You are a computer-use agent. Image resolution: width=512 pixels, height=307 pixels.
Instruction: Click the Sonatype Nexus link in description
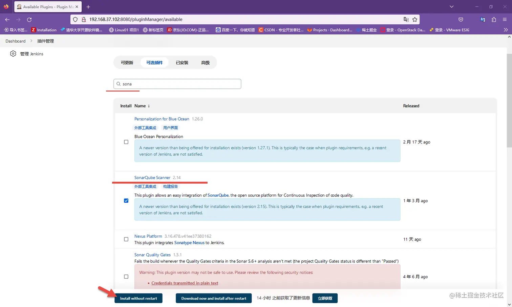[189, 242]
